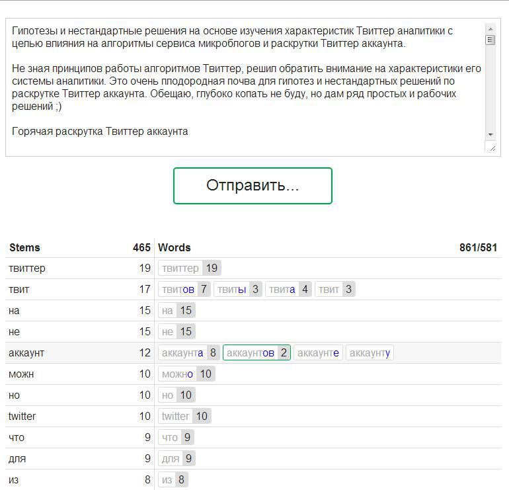
Task: Click the но 10 word tag
Action: coord(177,395)
